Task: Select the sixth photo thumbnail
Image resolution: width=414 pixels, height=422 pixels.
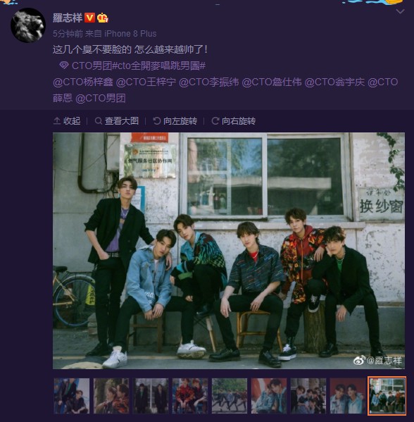Action: point(269,396)
